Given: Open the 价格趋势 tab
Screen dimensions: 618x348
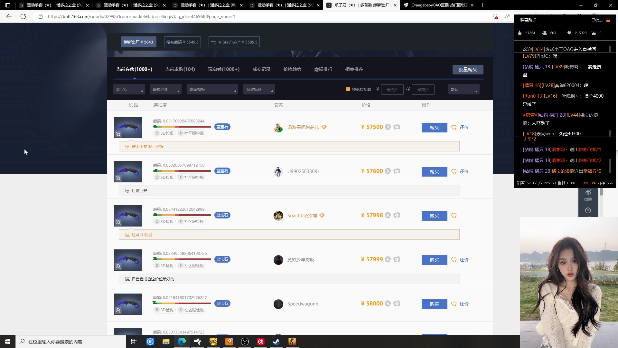Looking at the screenshot, I should coord(292,69).
